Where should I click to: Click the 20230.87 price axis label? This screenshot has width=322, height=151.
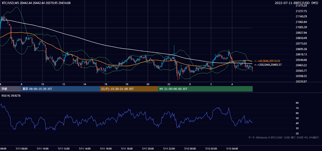(x=301, y=82)
